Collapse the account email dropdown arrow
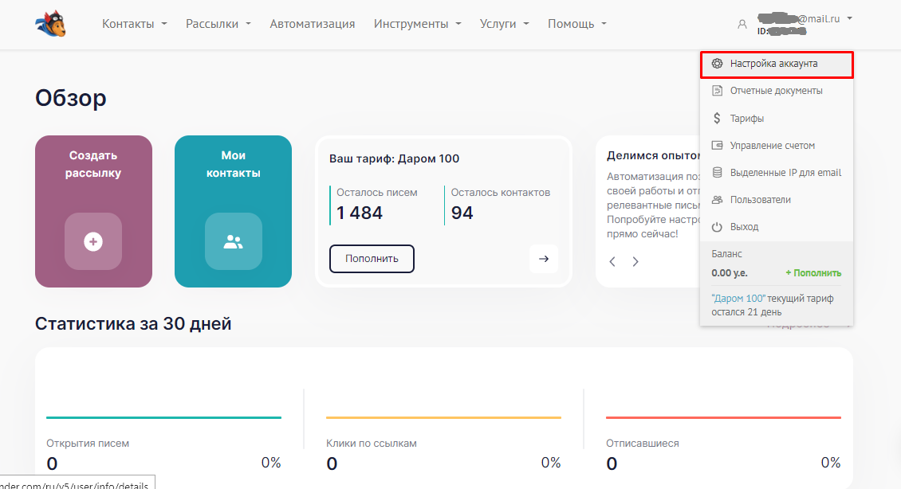Viewport: 901px width, 489px height. click(x=849, y=18)
